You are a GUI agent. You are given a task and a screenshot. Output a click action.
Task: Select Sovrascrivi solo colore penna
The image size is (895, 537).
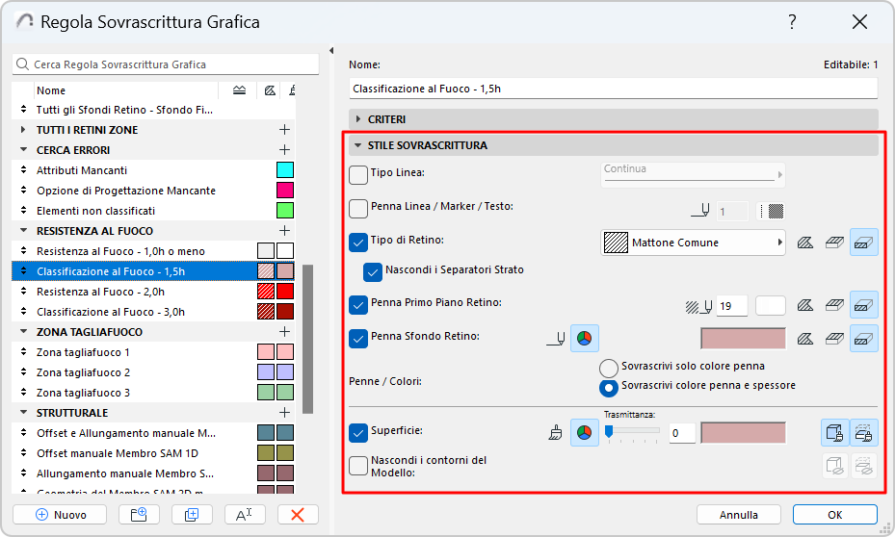[x=609, y=368]
